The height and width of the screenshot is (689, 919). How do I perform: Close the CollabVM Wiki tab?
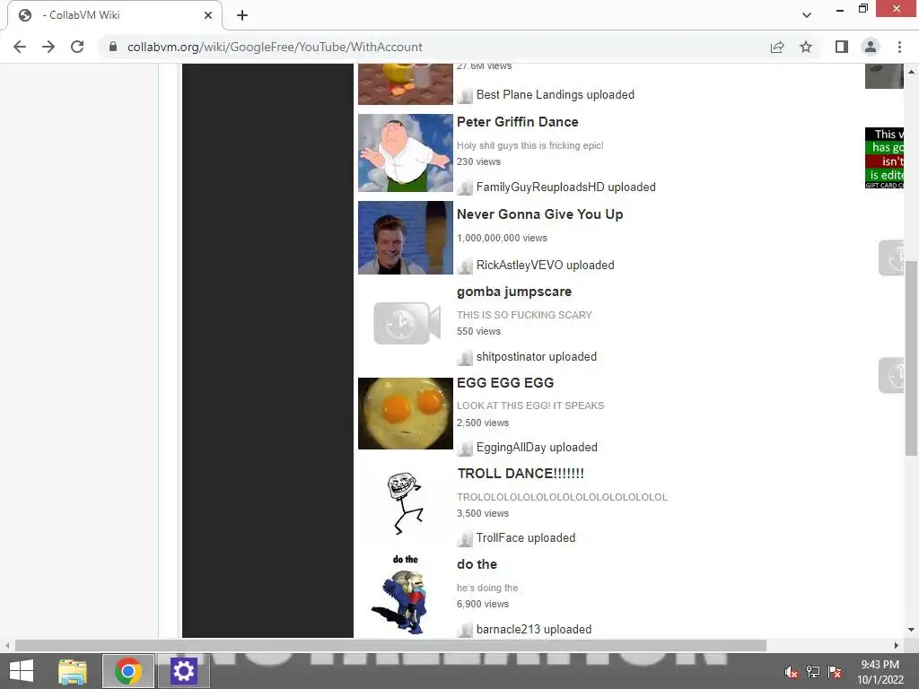click(x=208, y=15)
